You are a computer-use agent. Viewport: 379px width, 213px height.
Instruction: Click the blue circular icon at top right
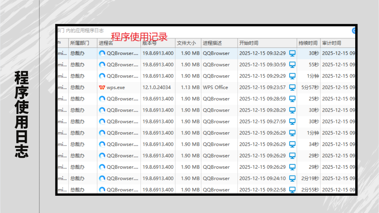354,31
